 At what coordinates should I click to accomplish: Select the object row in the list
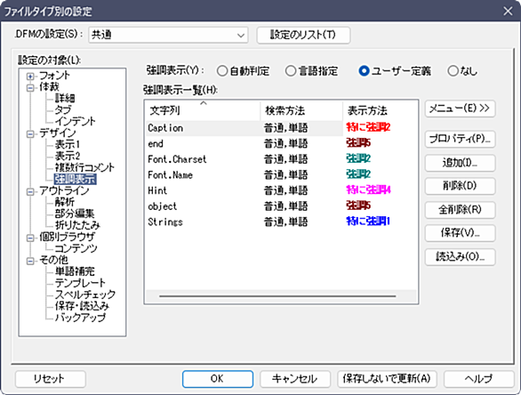[x=281, y=206]
